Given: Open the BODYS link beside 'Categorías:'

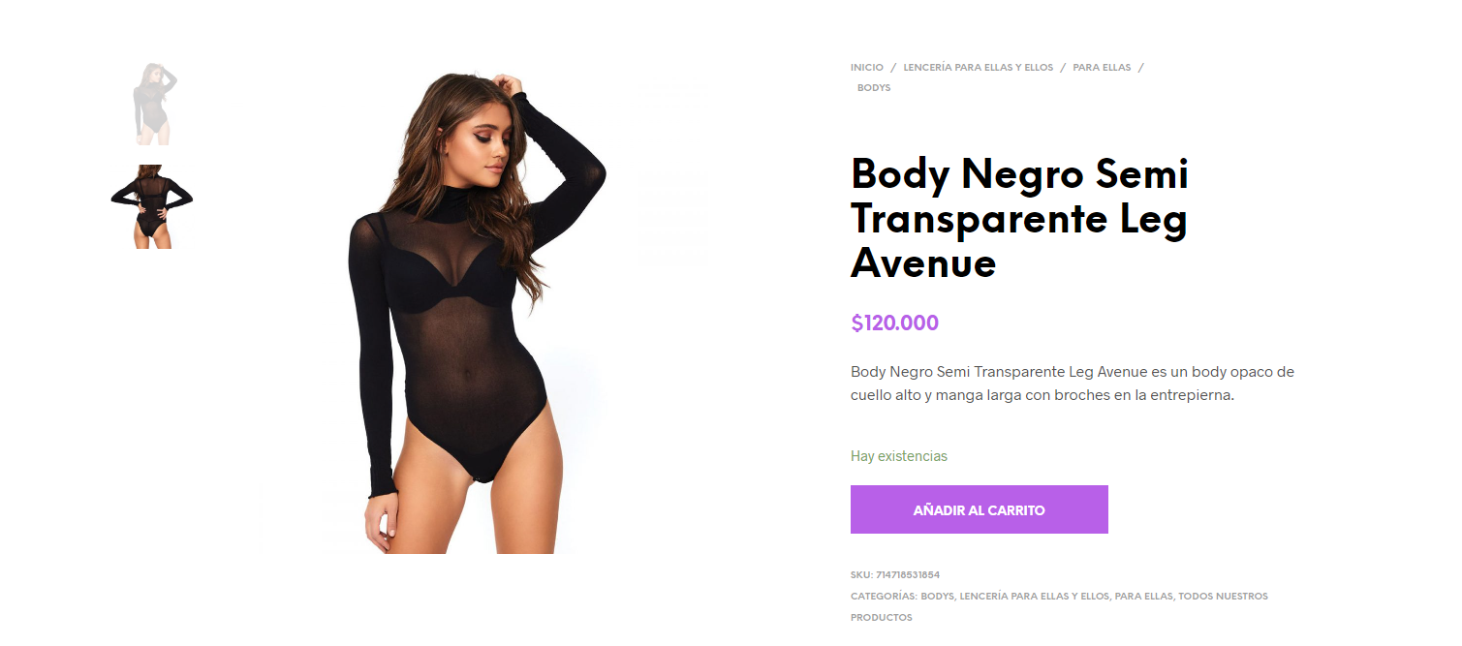Looking at the screenshot, I should 938,597.
